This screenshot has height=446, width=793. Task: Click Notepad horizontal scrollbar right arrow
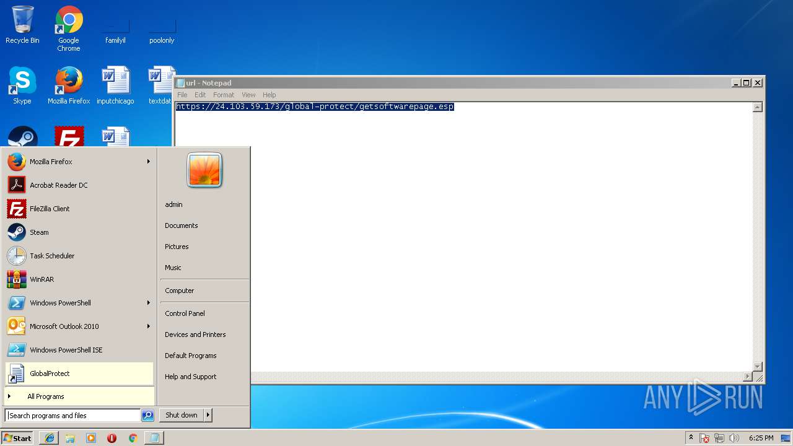coord(748,377)
